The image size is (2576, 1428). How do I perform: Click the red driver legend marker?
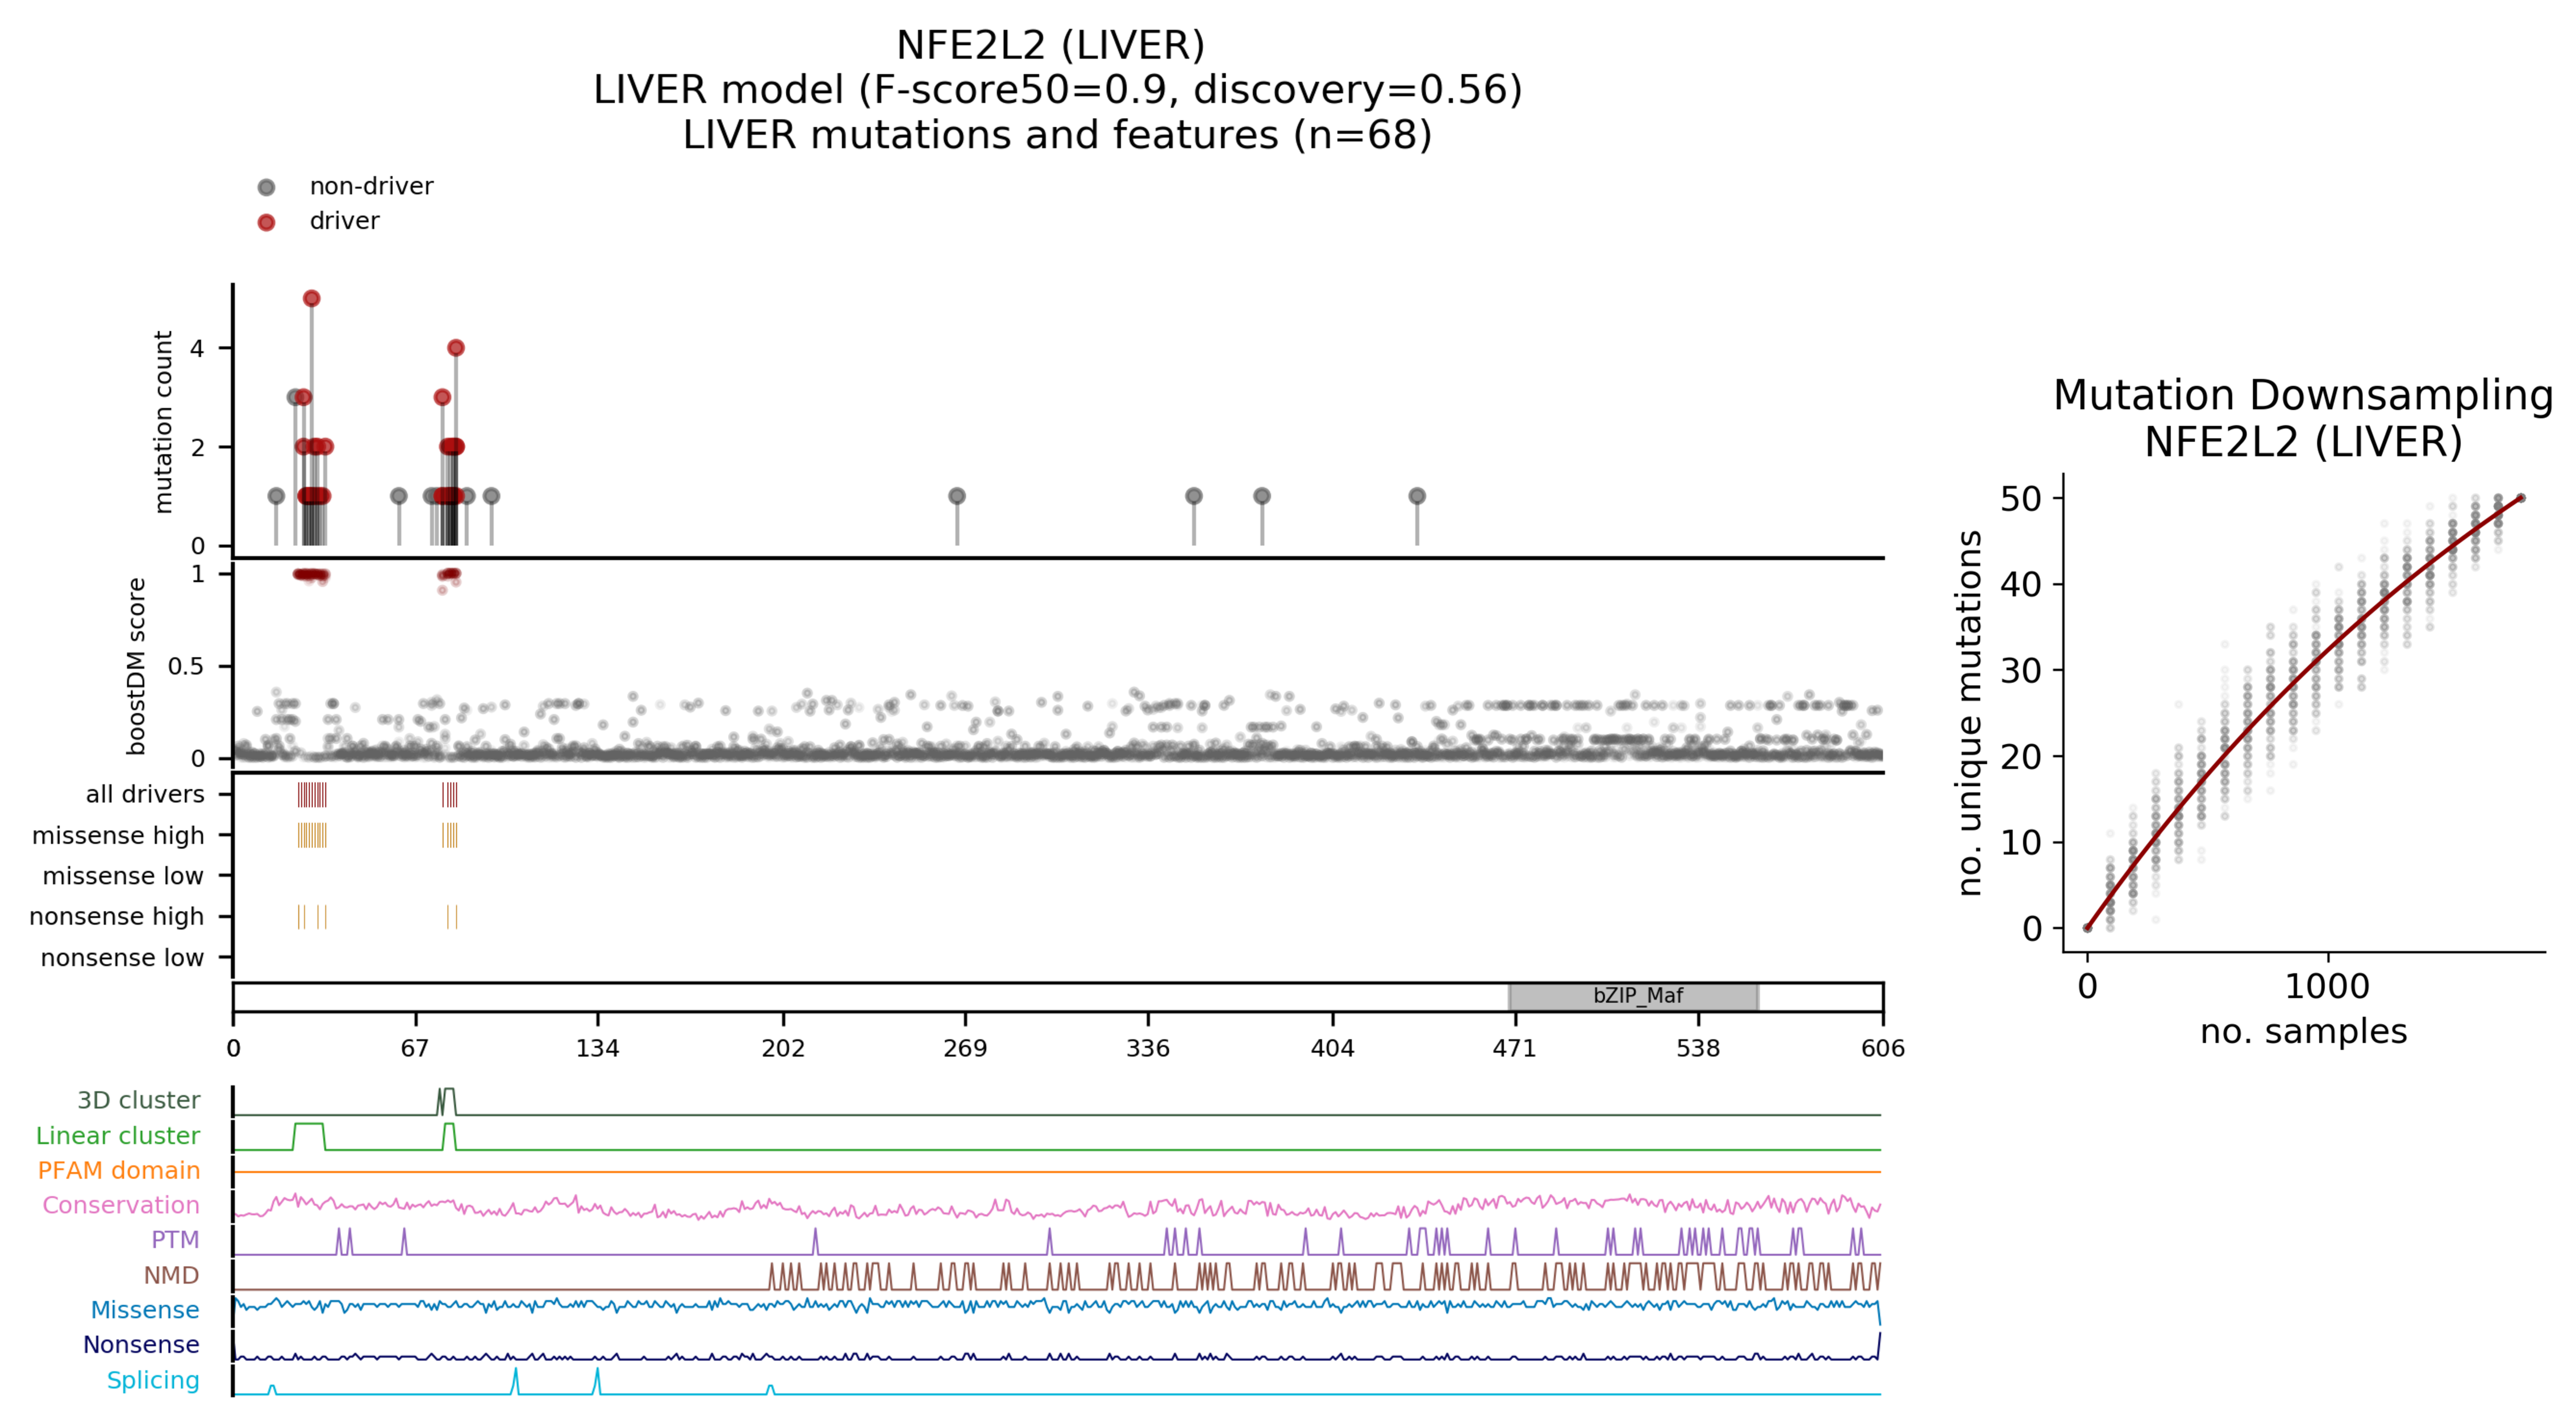coord(266,222)
